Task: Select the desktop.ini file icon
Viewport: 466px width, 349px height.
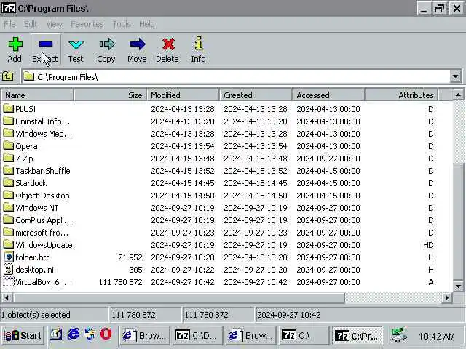Action: pyautogui.click(x=8, y=270)
